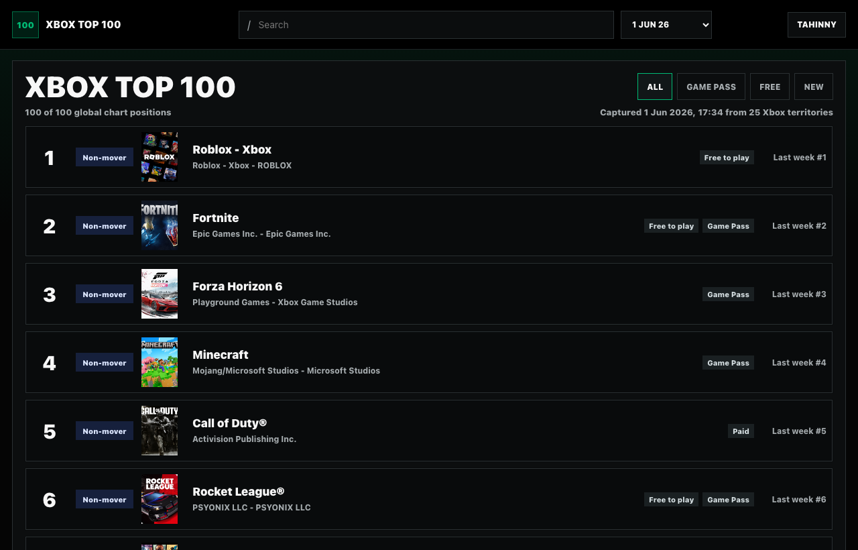Open the Minecraft game title
Image resolution: width=858 pixels, height=550 pixels.
click(221, 355)
